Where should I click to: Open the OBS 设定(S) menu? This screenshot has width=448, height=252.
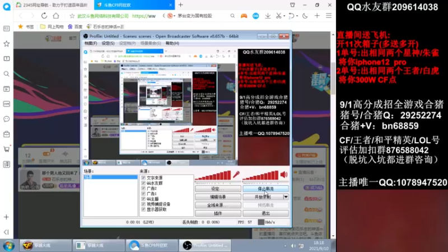[108, 43]
